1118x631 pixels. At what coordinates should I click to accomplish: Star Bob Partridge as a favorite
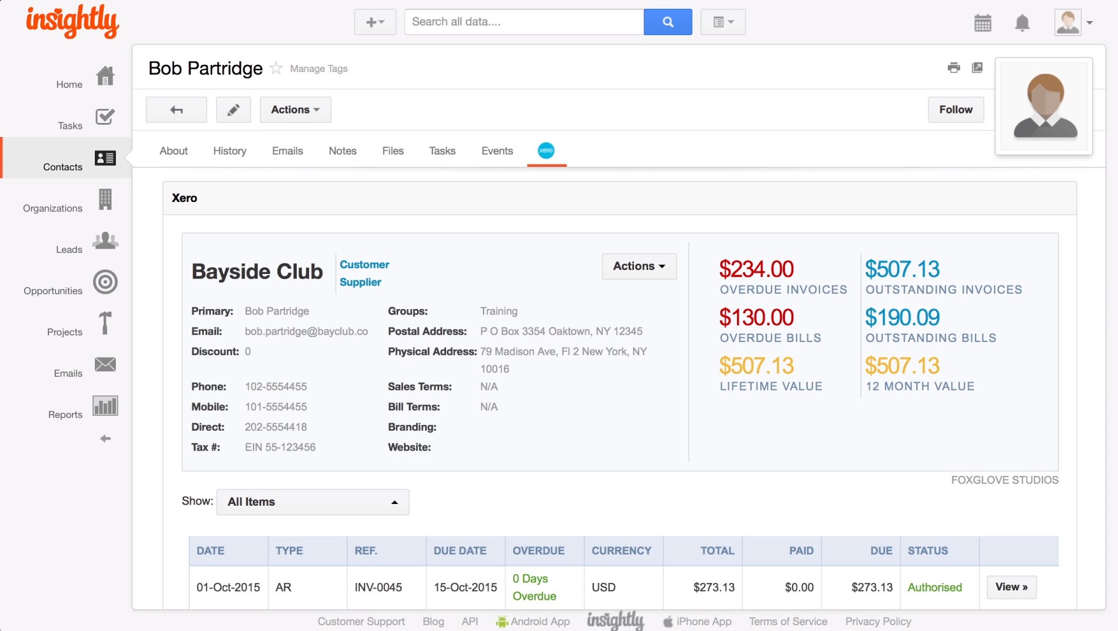276,68
